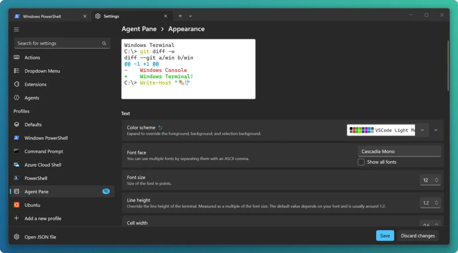The width and height of the screenshot is (458, 253).
Task: Click the Appearance breadcrumb title
Action: tap(187, 29)
